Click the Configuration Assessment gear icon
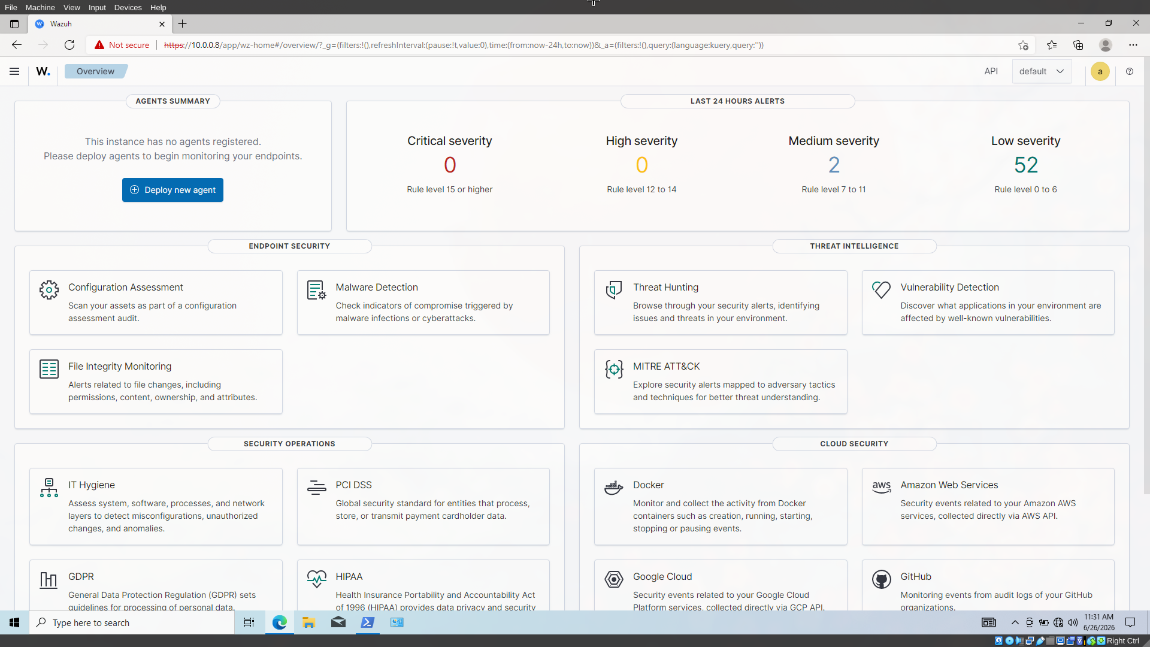The image size is (1150, 647). tap(49, 290)
